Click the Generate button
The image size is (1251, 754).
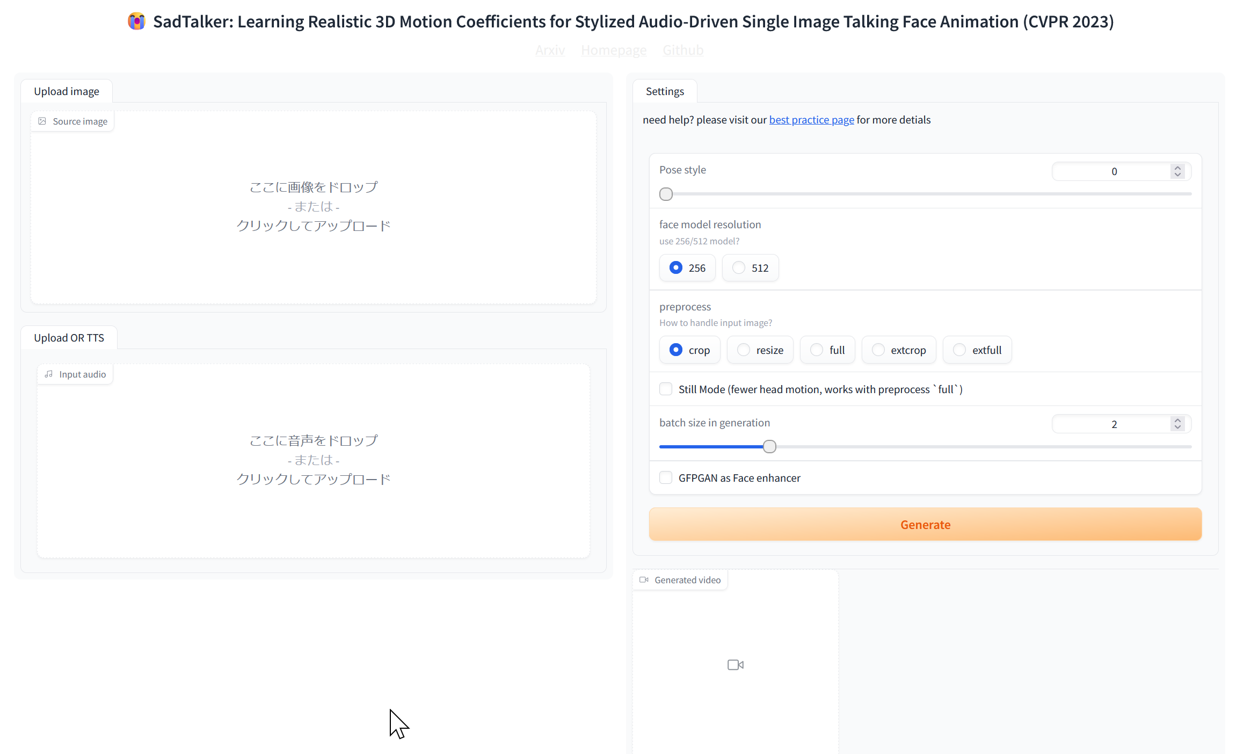coord(925,525)
